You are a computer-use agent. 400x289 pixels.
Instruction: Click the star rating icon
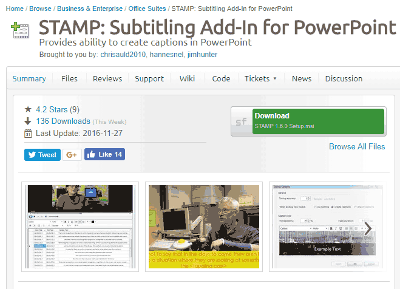(x=28, y=109)
